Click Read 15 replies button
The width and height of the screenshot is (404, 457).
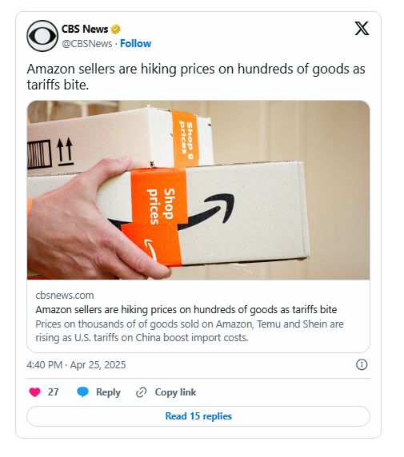[x=198, y=416]
